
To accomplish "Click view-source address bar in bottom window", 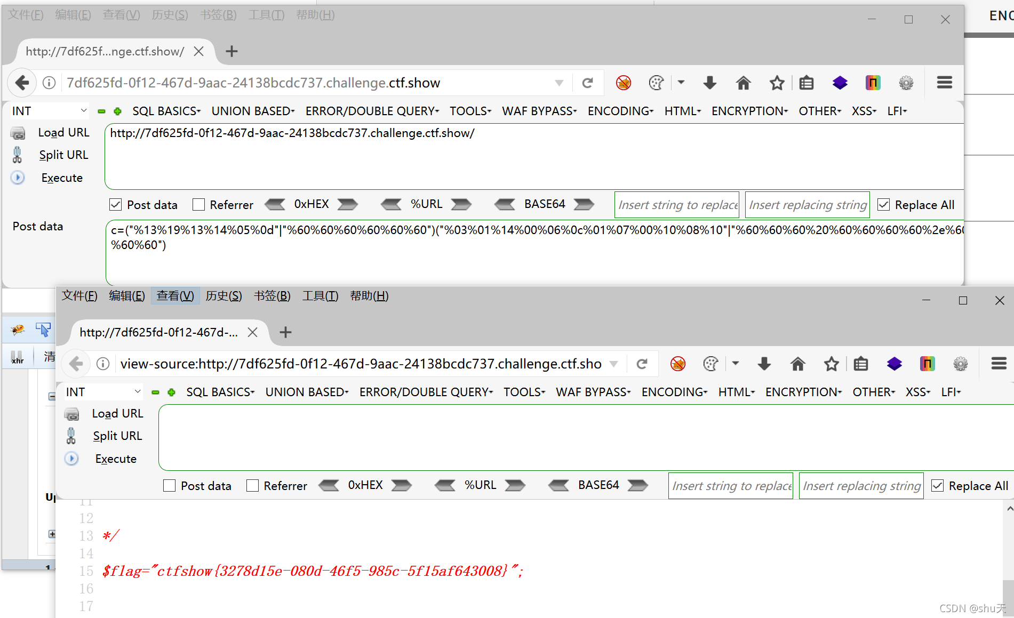I will tap(361, 364).
